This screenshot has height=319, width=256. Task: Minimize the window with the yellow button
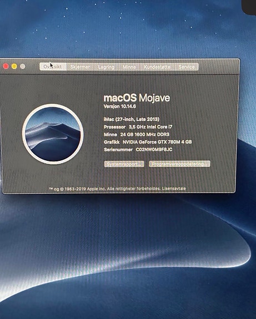click(x=14, y=67)
